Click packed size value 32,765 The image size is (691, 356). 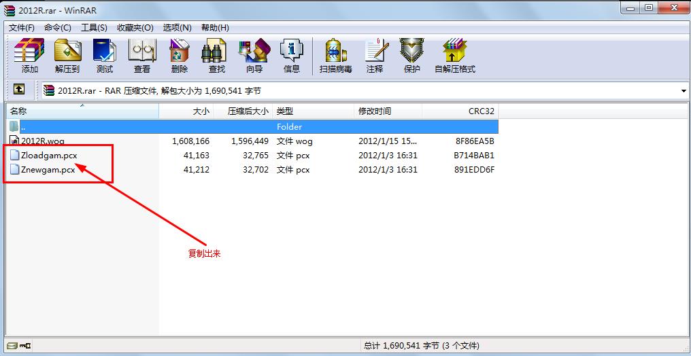point(256,156)
